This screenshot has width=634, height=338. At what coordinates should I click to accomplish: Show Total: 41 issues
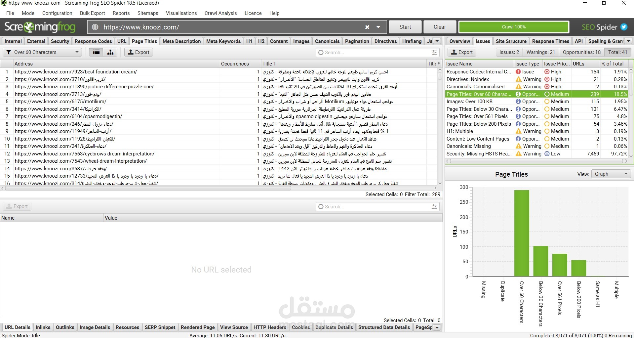coord(617,52)
